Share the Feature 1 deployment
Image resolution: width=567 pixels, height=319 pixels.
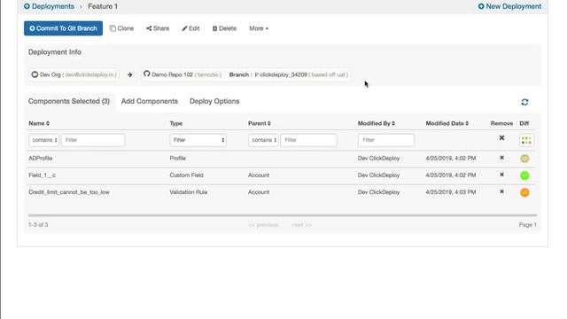pos(158,28)
